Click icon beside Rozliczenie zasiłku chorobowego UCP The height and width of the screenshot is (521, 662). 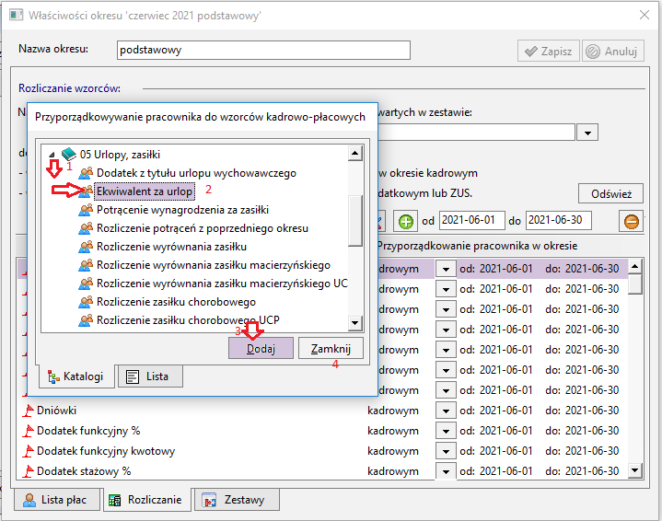click(x=86, y=320)
